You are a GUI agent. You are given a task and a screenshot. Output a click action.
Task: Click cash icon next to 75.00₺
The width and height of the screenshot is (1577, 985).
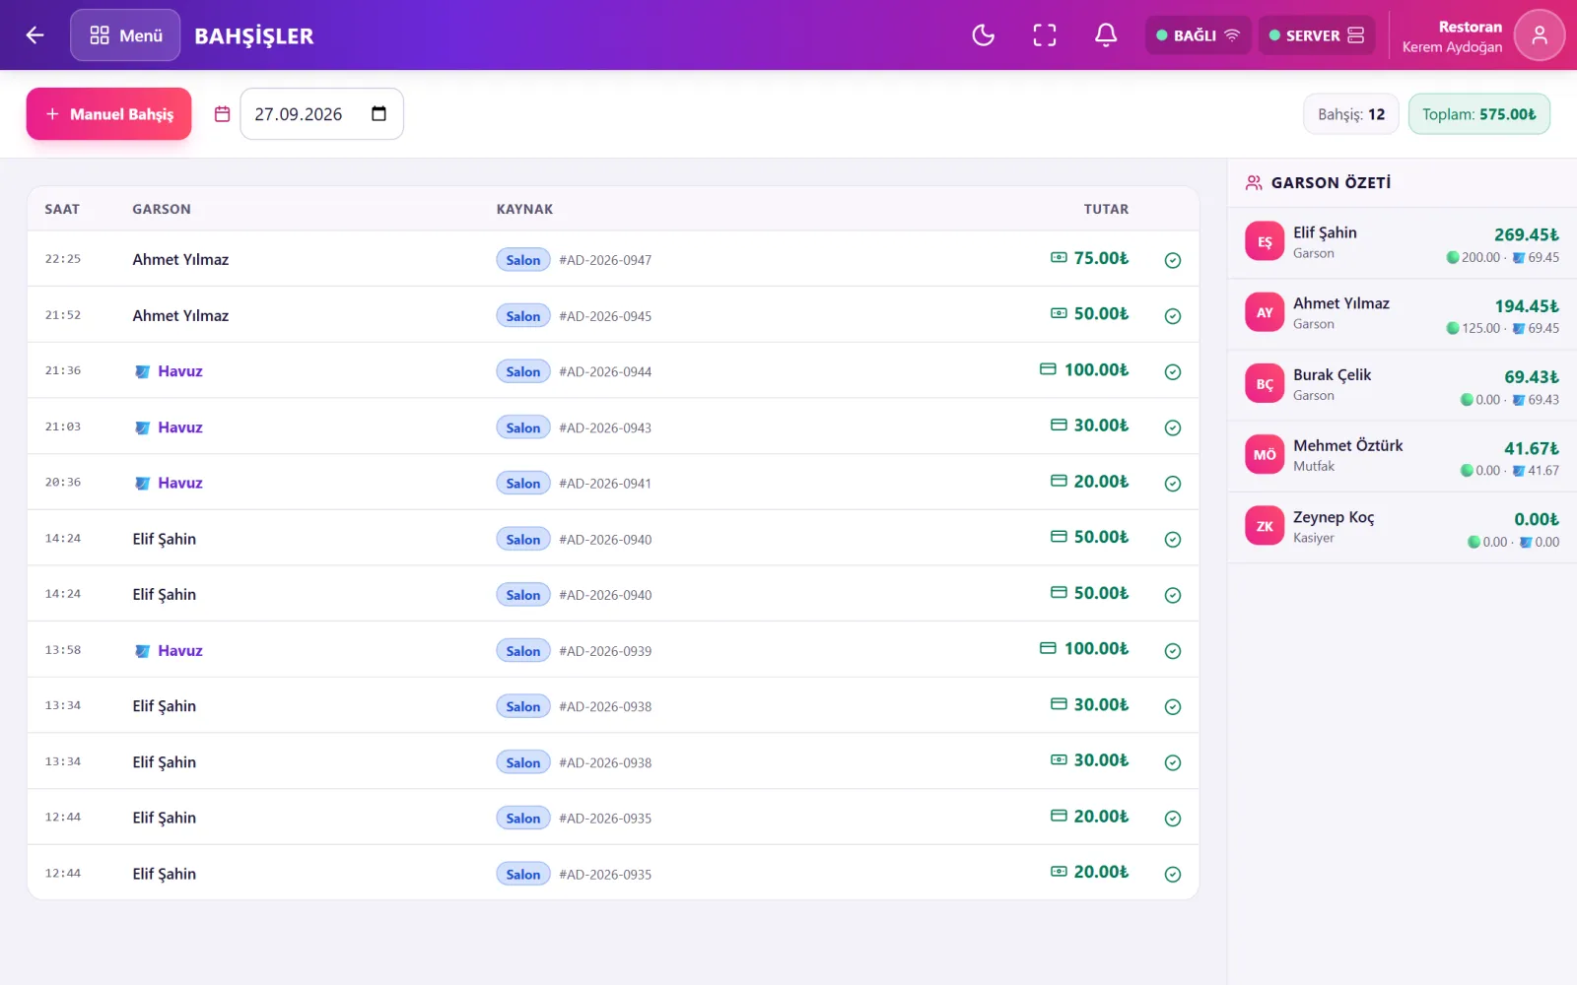click(1059, 257)
